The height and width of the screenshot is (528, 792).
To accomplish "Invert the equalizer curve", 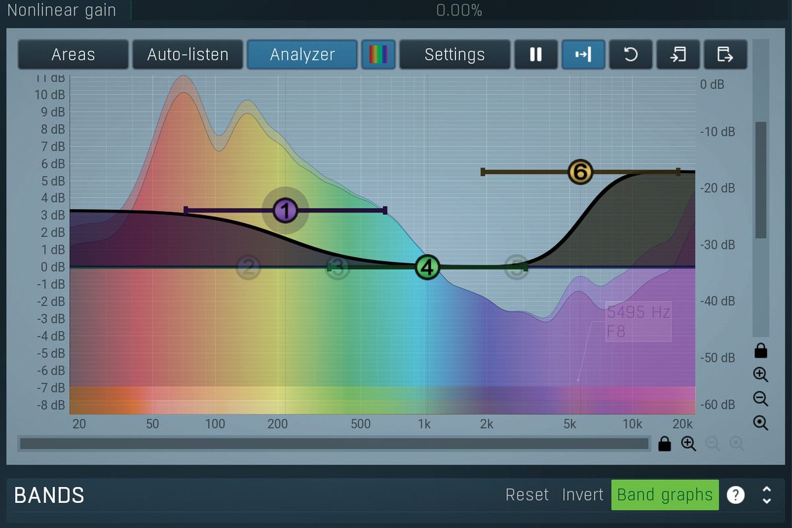I will click(x=583, y=494).
